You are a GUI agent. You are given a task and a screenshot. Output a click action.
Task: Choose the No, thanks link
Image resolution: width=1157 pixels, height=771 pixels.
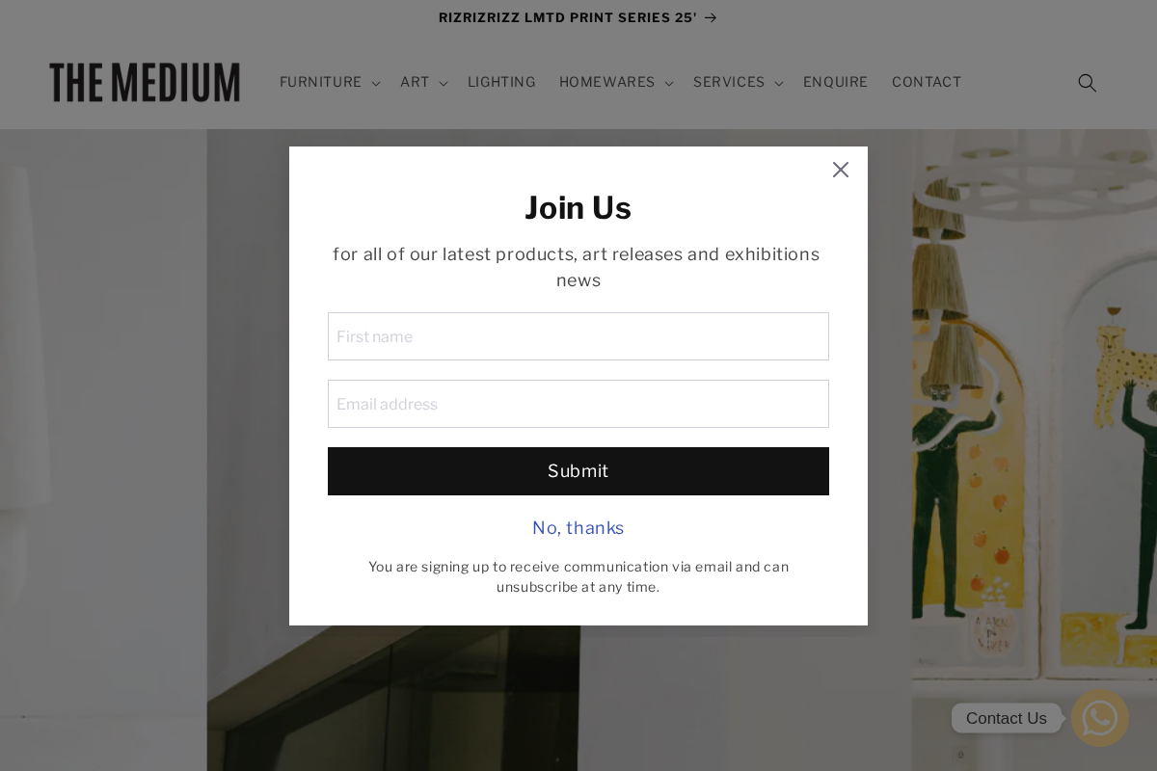point(578,527)
